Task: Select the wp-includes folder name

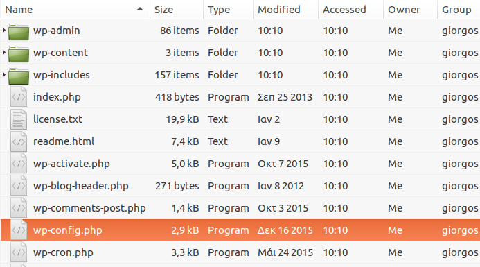Action: tap(62, 75)
